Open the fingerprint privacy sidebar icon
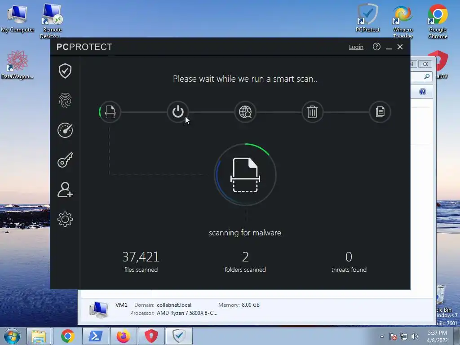The width and height of the screenshot is (460, 345). coord(65,100)
